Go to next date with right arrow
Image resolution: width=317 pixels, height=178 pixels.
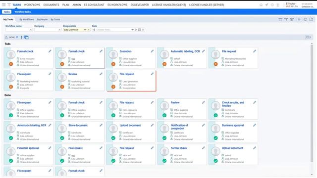tap(136, 30)
